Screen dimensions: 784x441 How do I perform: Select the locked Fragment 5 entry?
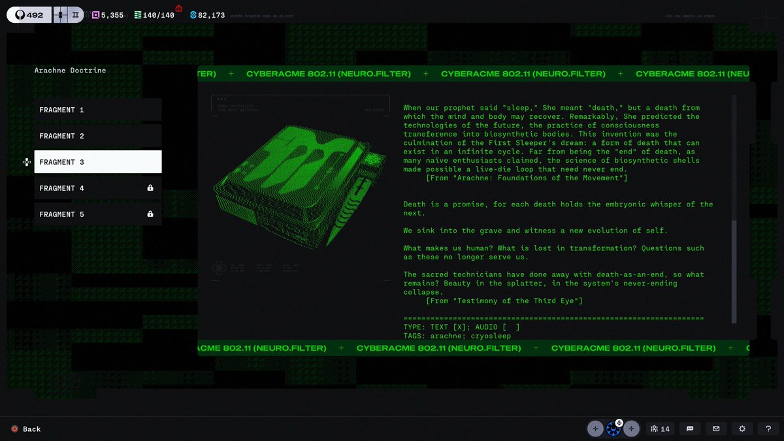pos(98,214)
